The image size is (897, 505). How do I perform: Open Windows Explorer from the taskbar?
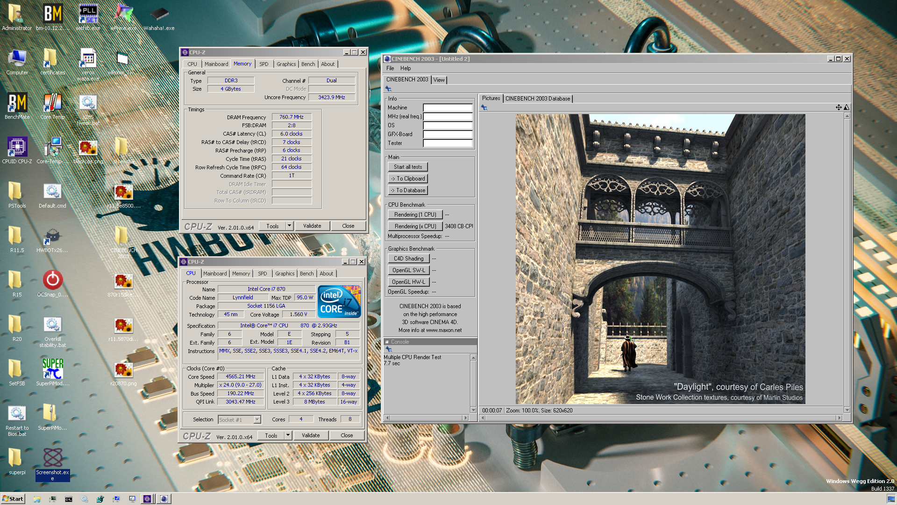tap(37, 499)
